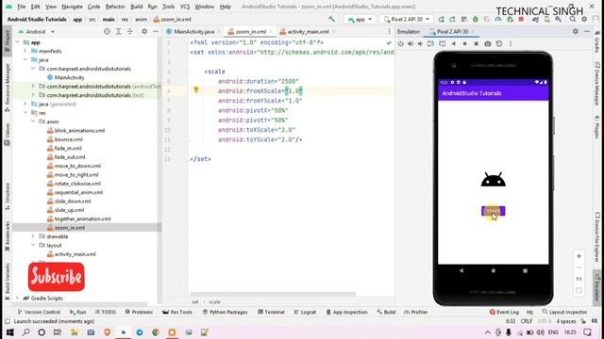604x339 pixels.
Task: Open the VCS menu
Action: click(185, 7)
